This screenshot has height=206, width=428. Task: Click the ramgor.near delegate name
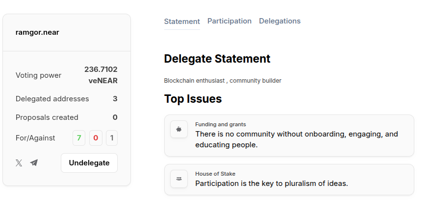[x=37, y=33]
